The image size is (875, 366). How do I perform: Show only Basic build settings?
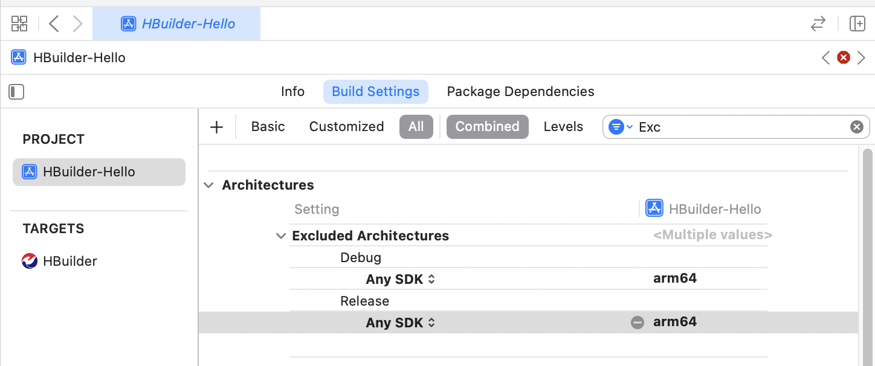(268, 127)
